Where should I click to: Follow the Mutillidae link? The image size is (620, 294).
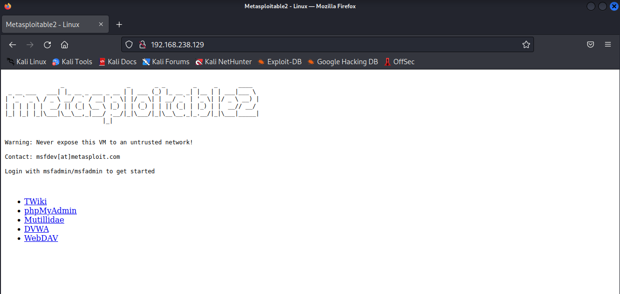coord(44,220)
